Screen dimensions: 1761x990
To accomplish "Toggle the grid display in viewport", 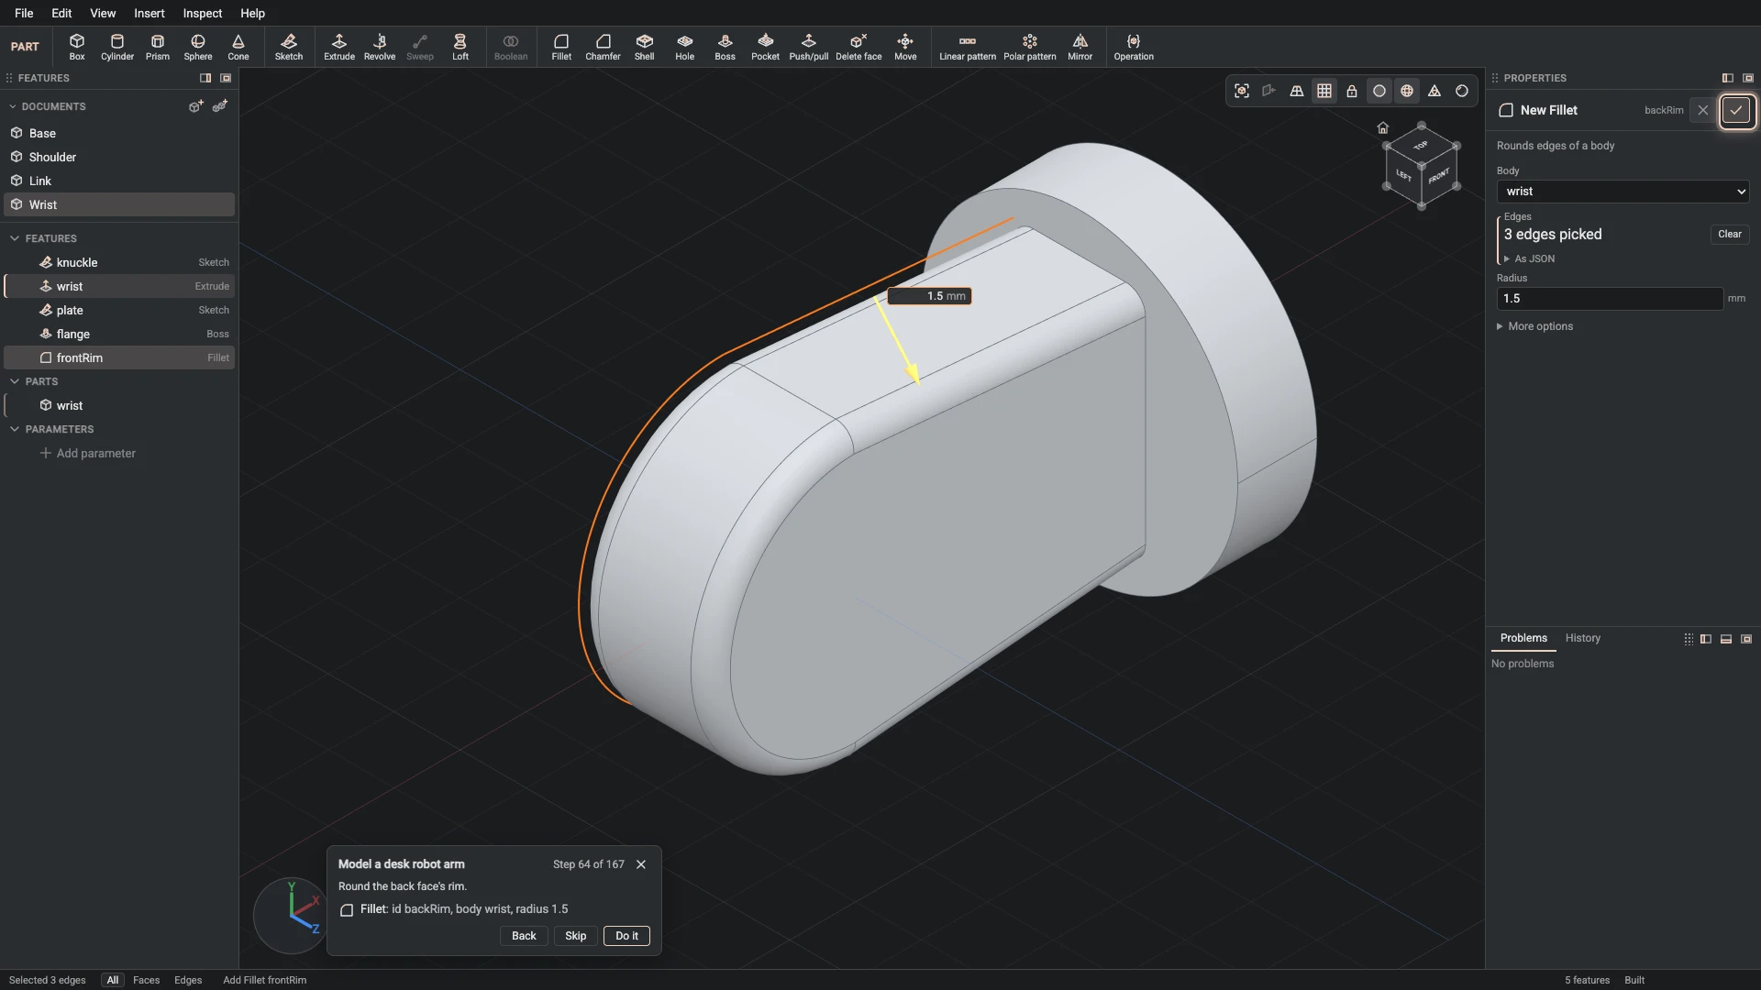I will tap(1324, 91).
